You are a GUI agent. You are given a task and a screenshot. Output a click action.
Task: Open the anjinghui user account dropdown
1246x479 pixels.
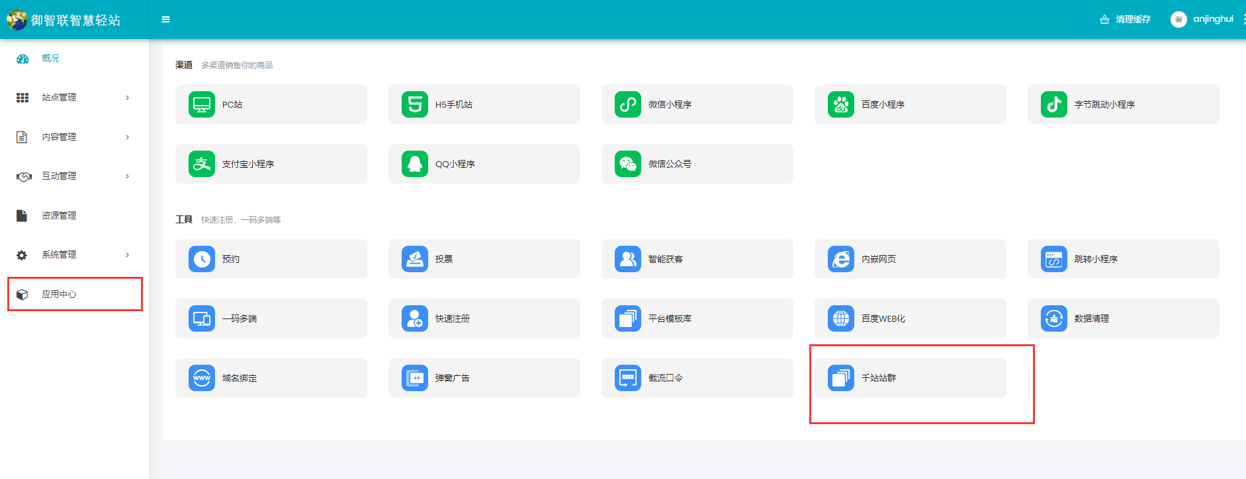click(1202, 19)
